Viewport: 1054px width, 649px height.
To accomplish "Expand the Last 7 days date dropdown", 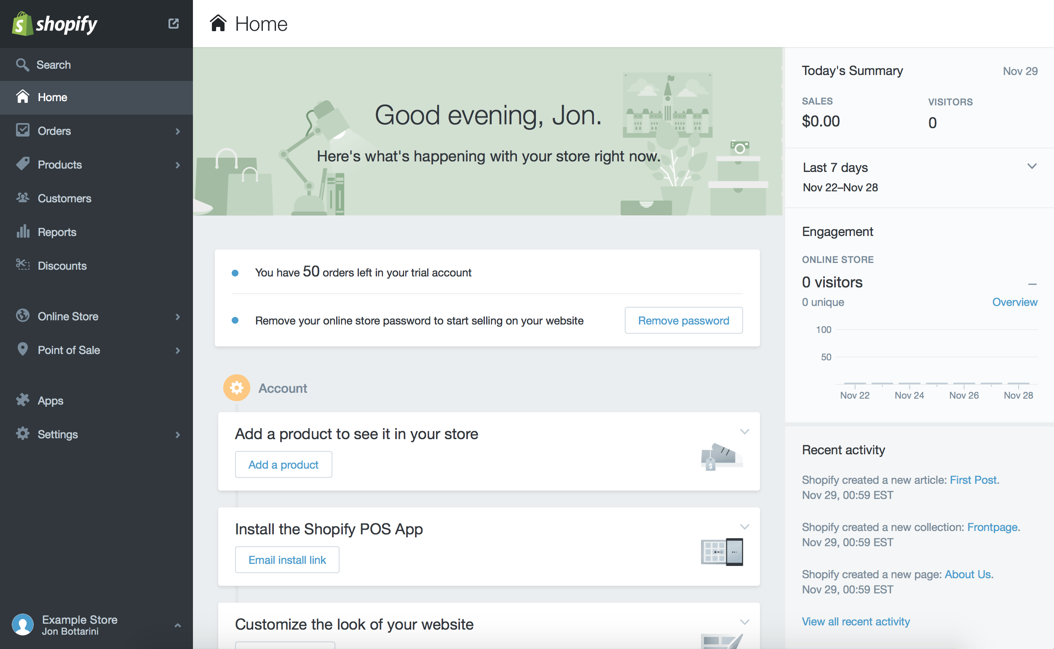I will pyautogui.click(x=1032, y=166).
